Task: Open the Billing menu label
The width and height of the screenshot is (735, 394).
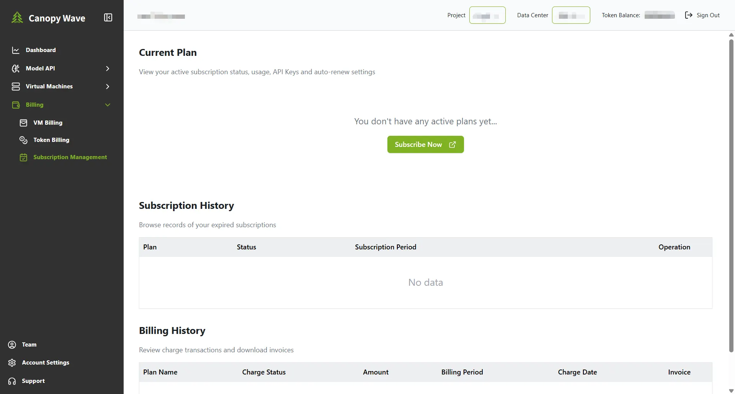Action: tap(34, 105)
